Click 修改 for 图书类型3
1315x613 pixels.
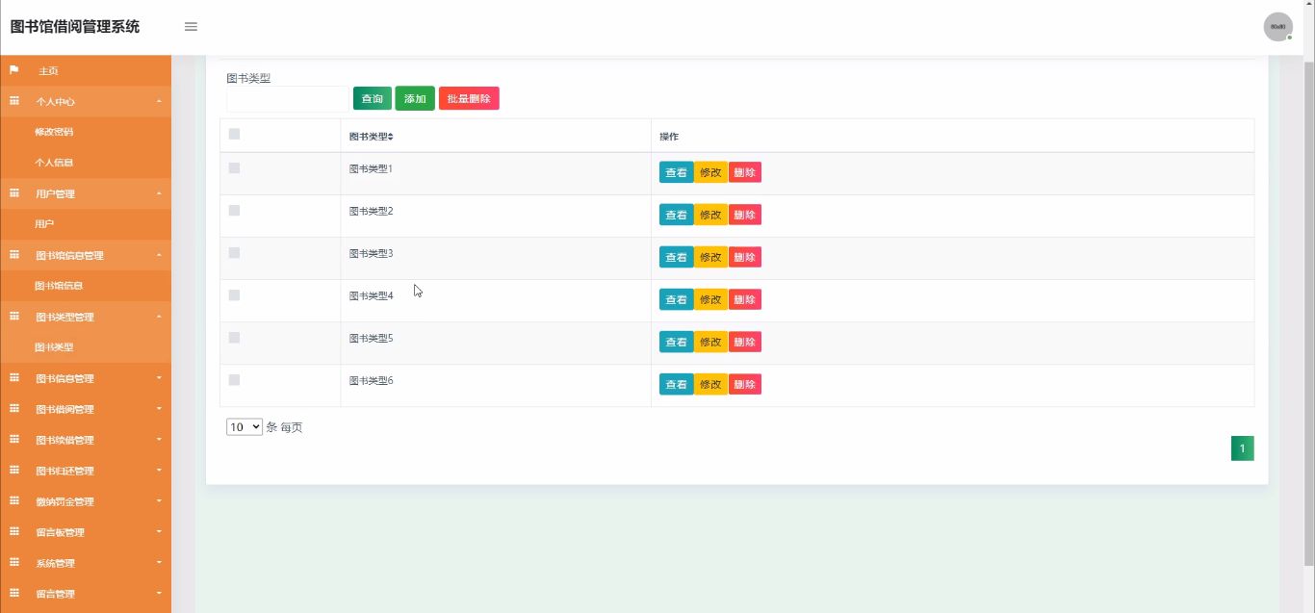coord(710,257)
